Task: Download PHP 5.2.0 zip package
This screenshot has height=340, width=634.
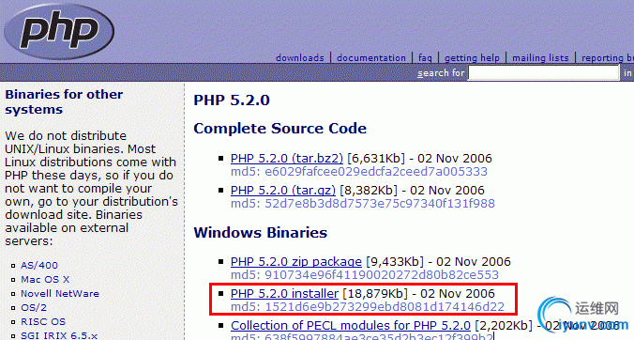Action: coord(296,262)
